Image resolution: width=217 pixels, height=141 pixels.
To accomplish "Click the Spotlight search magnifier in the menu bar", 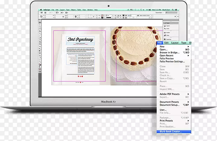I will click(173, 10).
